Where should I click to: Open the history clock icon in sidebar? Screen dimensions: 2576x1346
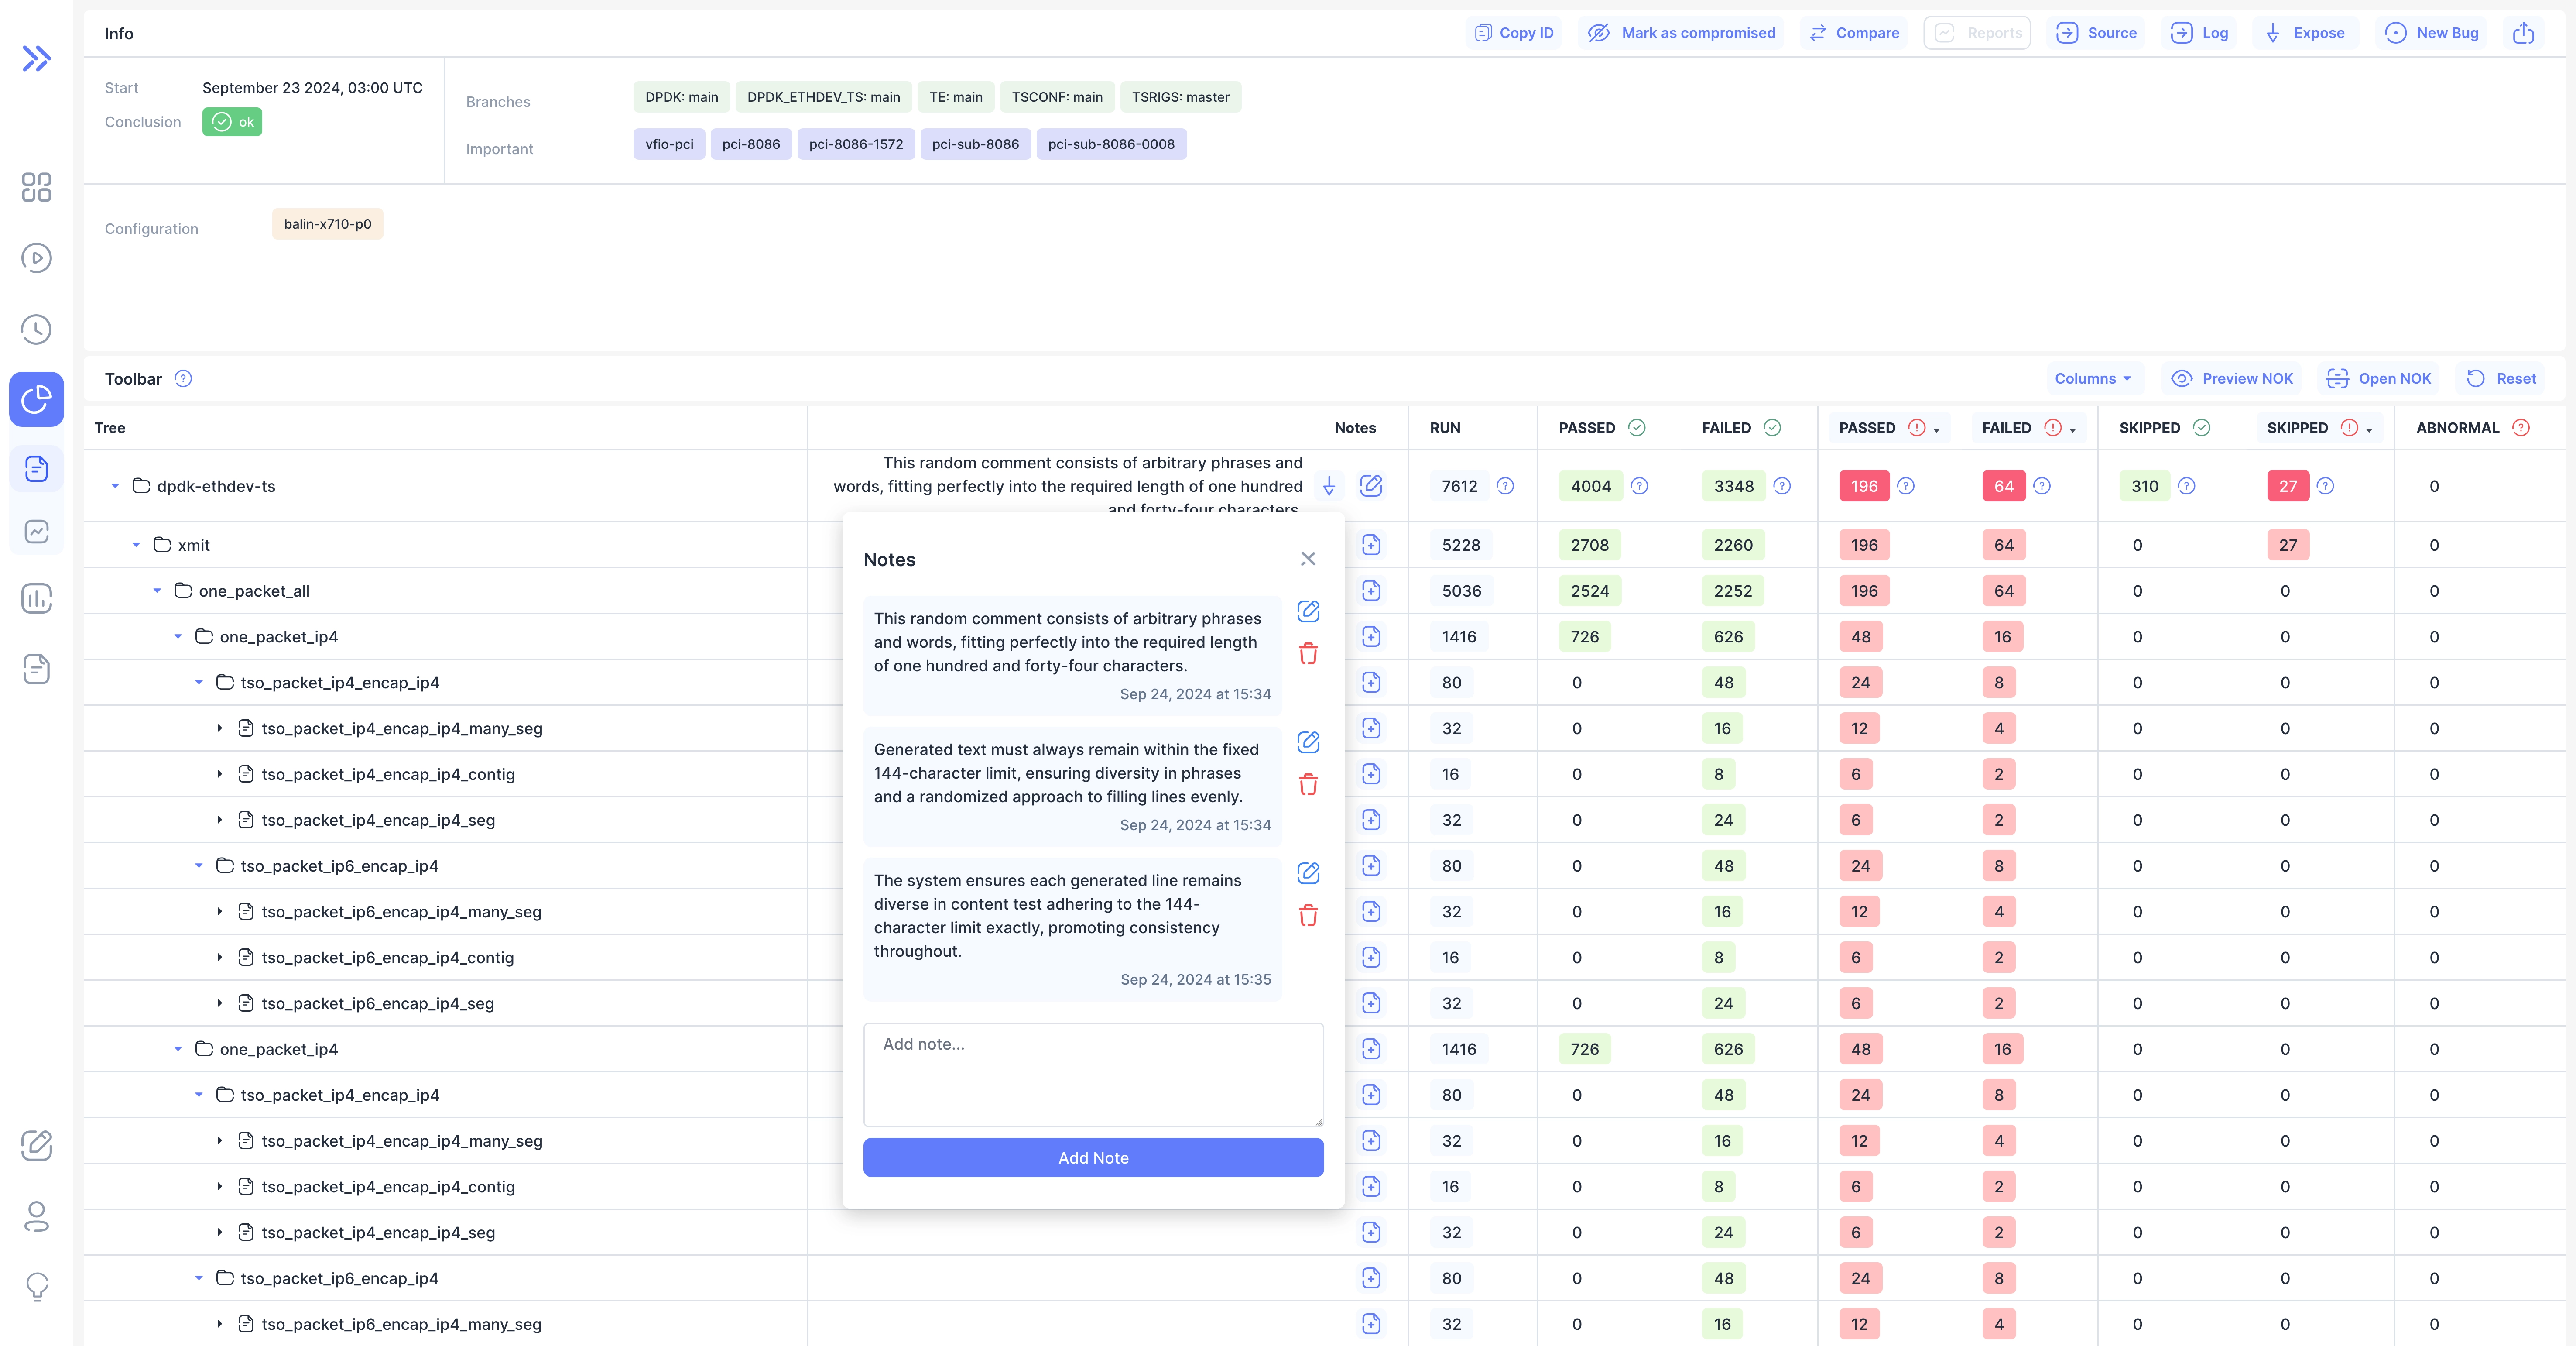[x=36, y=329]
